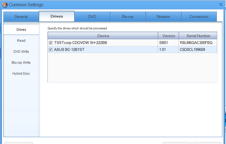Select the TSSTcorp CDDVDW SH-222BB device name

[81, 43]
